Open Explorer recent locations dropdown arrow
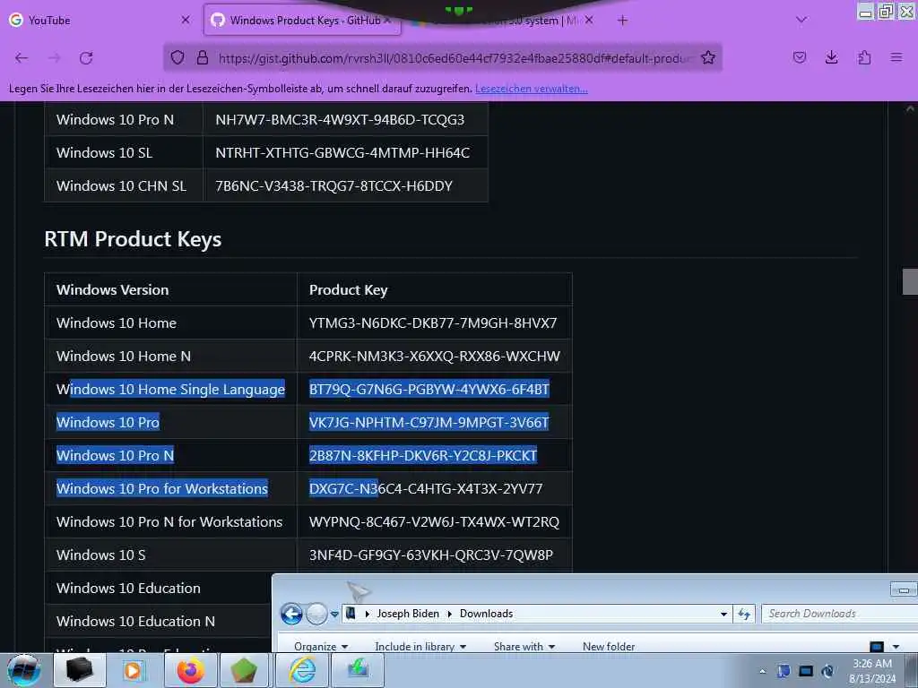Screen dimensions: 918x688 (x=334, y=615)
